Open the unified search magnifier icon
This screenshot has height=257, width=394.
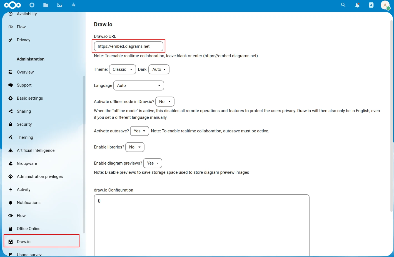(x=343, y=5)
